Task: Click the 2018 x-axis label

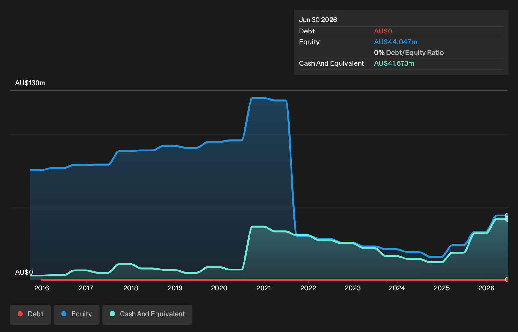Action: coord(131,288)
